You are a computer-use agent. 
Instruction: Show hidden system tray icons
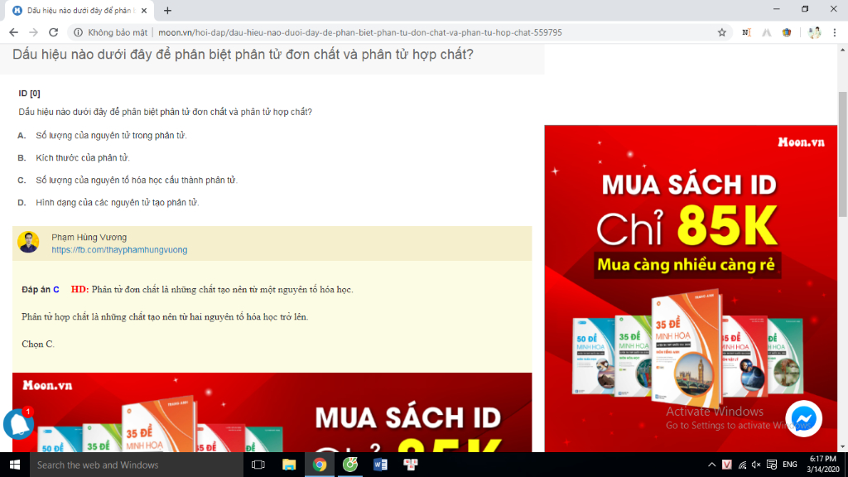tap(711, 465)
